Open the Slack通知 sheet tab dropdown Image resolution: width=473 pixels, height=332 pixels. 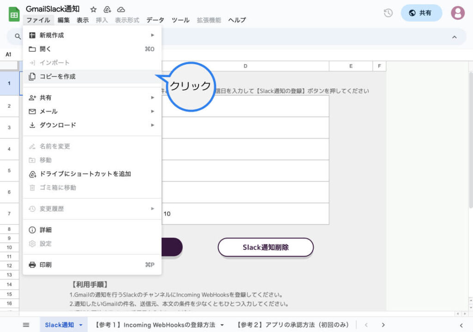[x=81, y=325]
